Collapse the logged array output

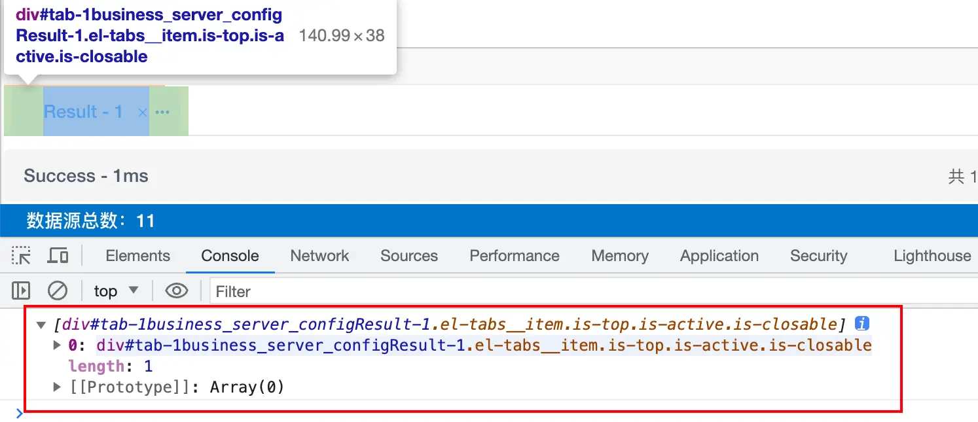click(42, 325)
